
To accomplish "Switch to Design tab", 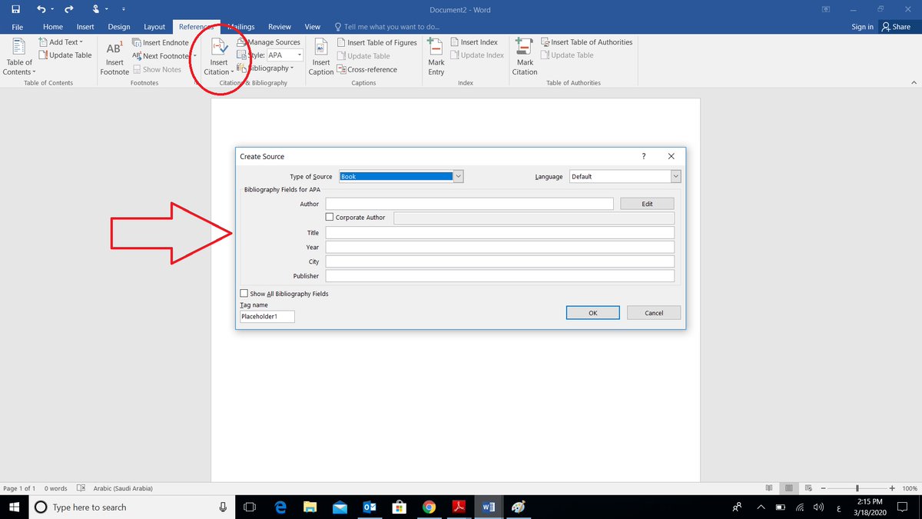I will (x=119, y=27).
